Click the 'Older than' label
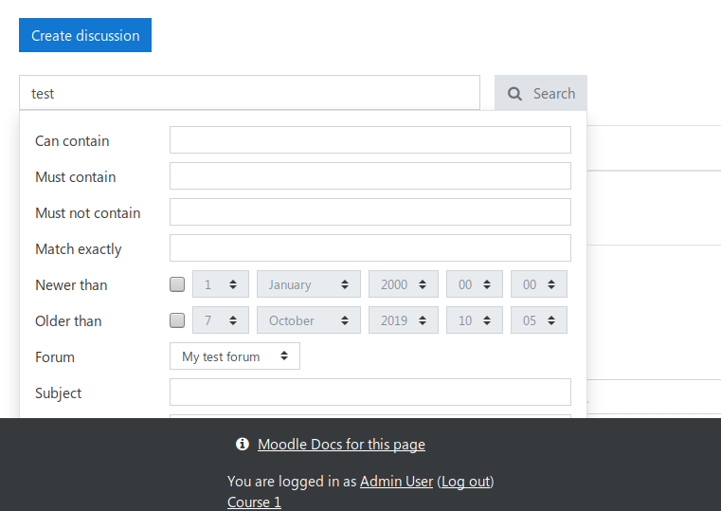The width and height of the screenshot is (721, 511). (68, 321)
